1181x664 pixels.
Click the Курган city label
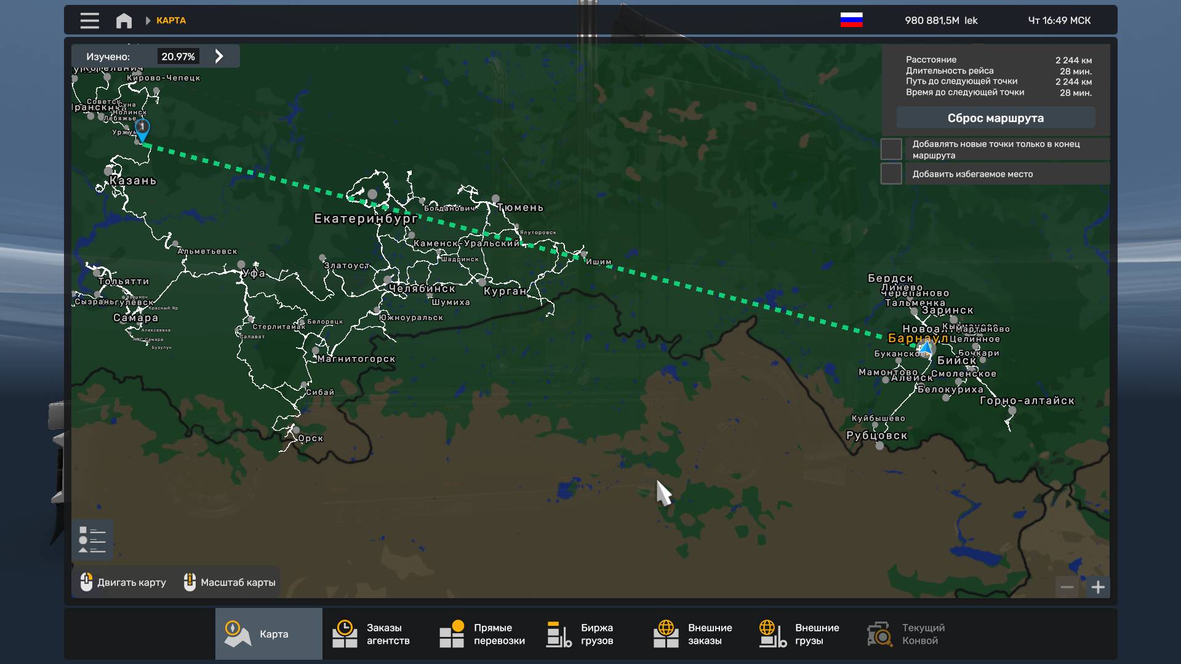(x=505, y=291)
